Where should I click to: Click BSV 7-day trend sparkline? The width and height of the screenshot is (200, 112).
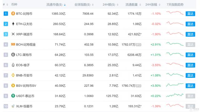point(175,85)
